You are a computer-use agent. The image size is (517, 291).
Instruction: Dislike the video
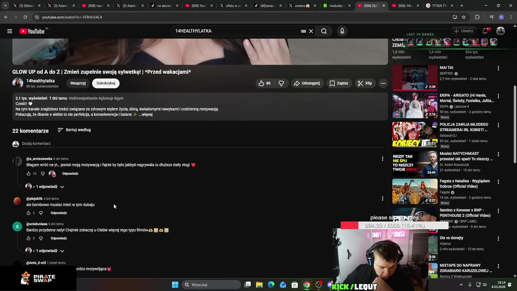pyautogui.click(x=281, y=83)
